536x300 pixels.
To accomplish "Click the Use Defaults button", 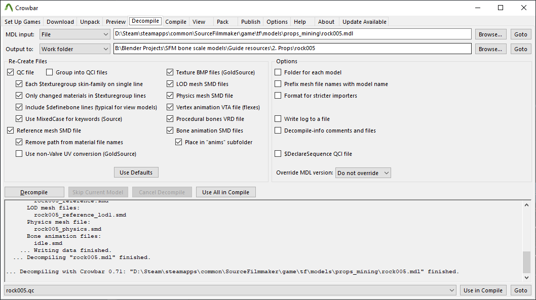I will click(136, 173).
